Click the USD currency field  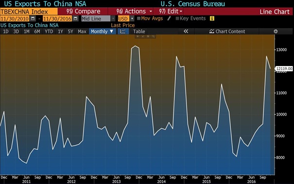[x=123, y=18]
